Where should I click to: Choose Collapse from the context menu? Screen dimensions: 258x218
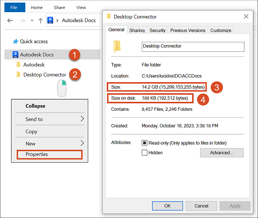(x=35, y=106)
